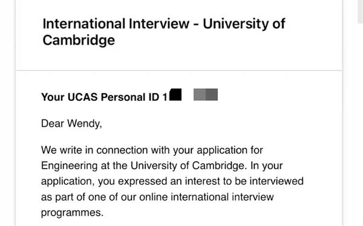Image resolution: width=363 pixels, height=226 pixels.
Task: Click the black redaction block after the ID
Action: (175, 94)
